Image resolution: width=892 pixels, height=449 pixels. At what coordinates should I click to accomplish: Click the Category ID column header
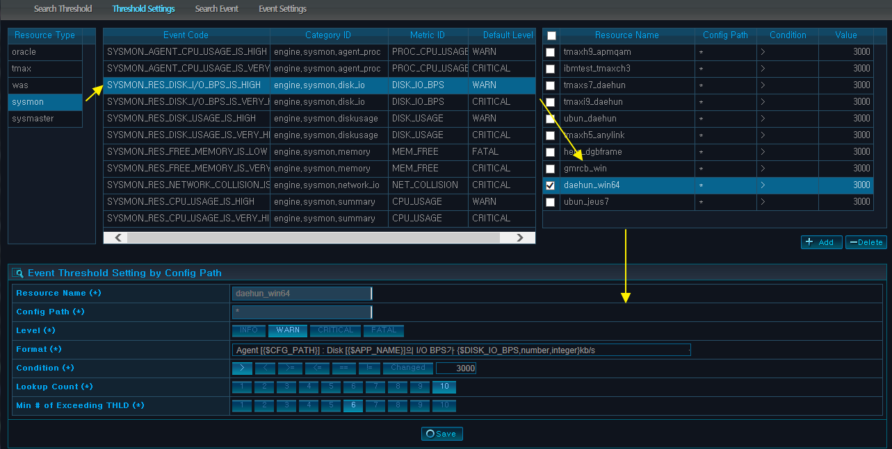329,35
